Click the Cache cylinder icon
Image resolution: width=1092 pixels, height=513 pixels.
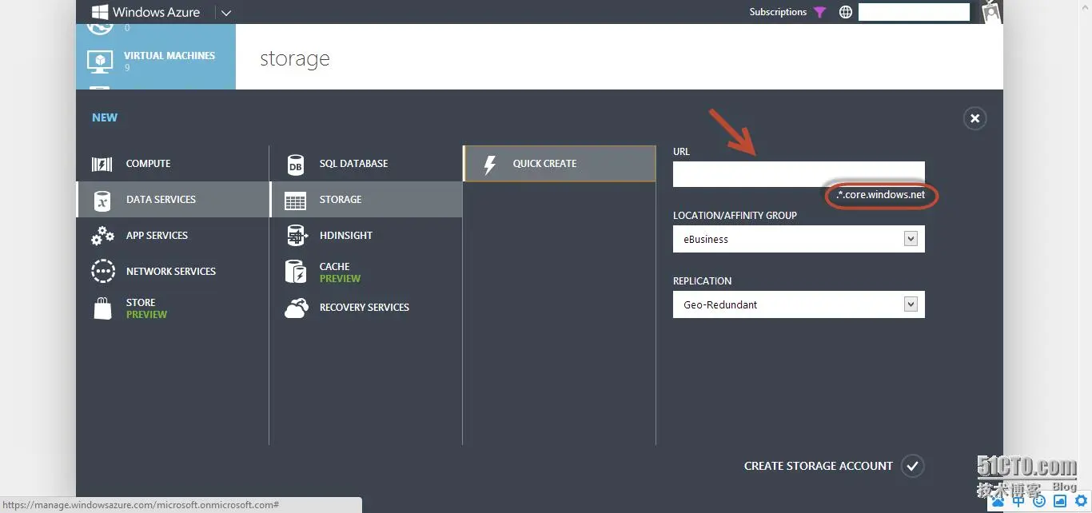coord(296,272)
